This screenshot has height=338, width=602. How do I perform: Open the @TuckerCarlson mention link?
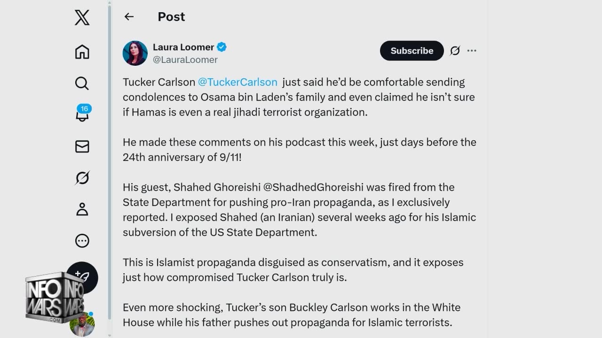pyautogui.click(x=238, y=82)
